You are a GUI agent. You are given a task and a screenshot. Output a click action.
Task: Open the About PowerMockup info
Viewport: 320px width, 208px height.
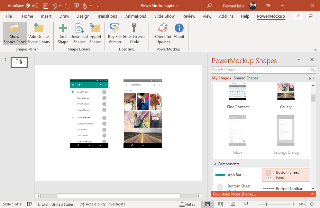[x=179, y=33]
